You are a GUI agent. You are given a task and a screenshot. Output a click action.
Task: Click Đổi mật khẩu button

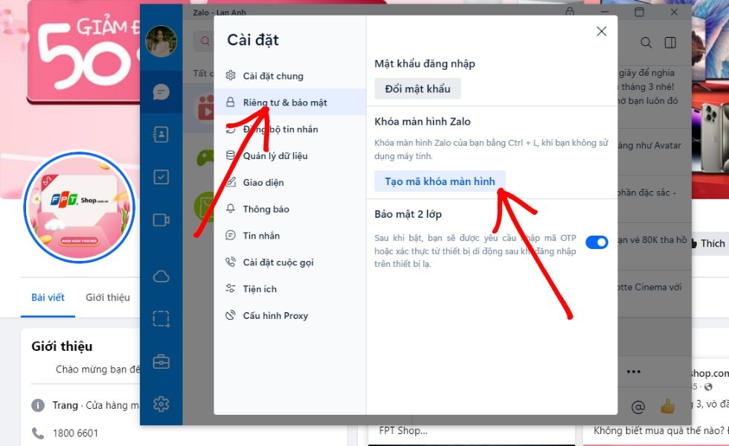pos(417,88)
